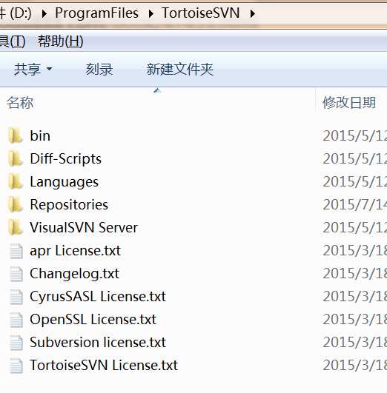Open the bin folder icon
Viewport: 387px width, 393px height.
click(x=16, y=135)
